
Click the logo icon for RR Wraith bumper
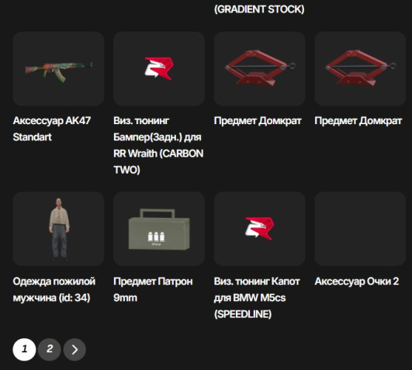(159, 69)
